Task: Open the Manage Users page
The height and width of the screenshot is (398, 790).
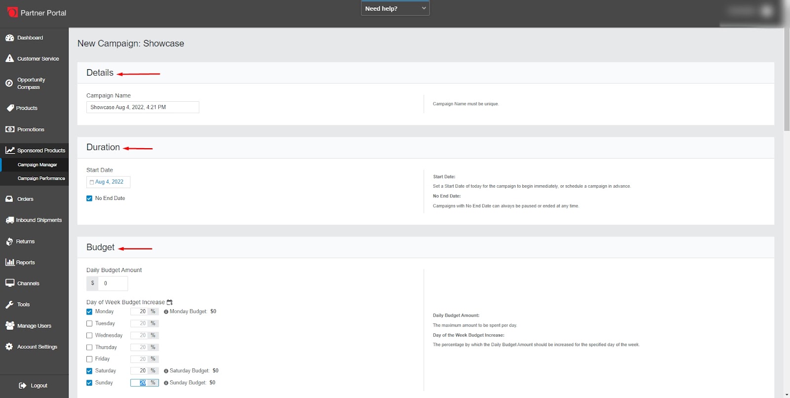Action: point(34,325)
